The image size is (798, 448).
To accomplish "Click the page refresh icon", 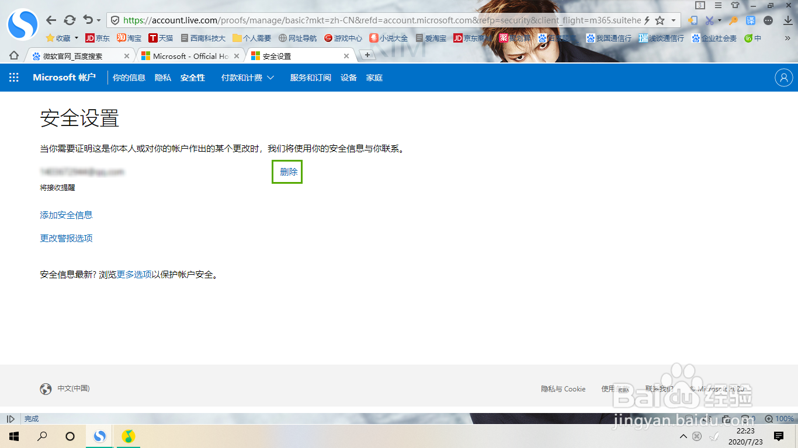I will (70, 19).
